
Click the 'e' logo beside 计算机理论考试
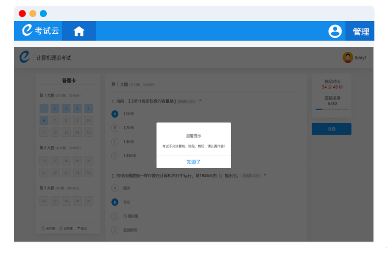pyautogui.click(x=25, y=57)
